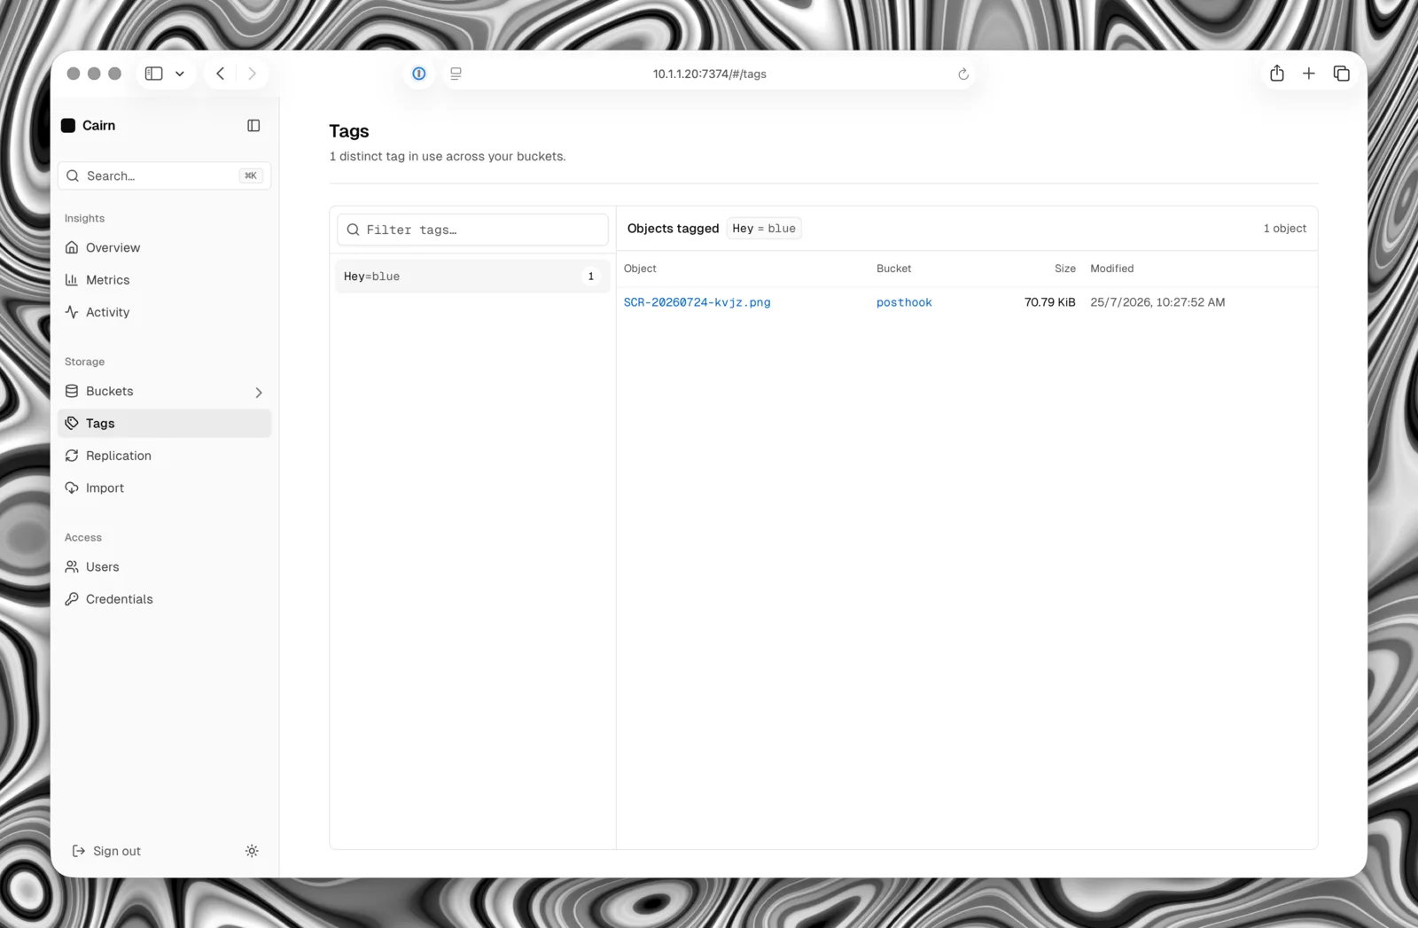This screenshot has height=928, width=1418.
Task: Click the Tags page heading
Action: coord(349,131)
